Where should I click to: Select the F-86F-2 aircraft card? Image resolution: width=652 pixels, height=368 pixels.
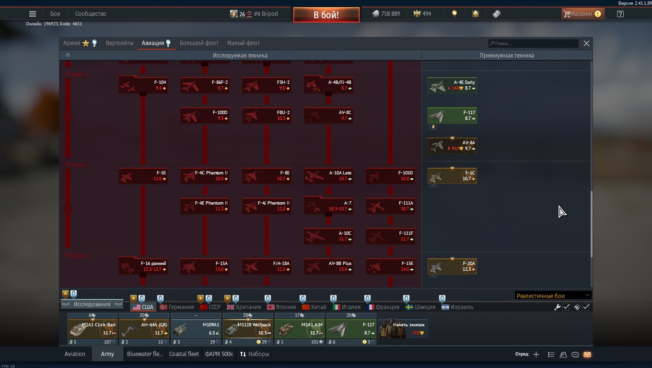coord(205,85)
